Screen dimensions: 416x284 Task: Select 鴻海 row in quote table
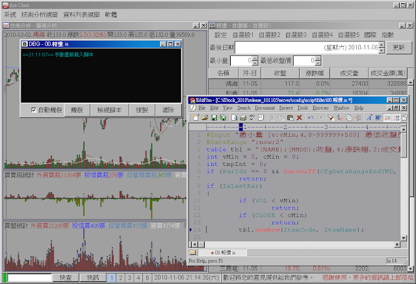[x=307, y=84]
